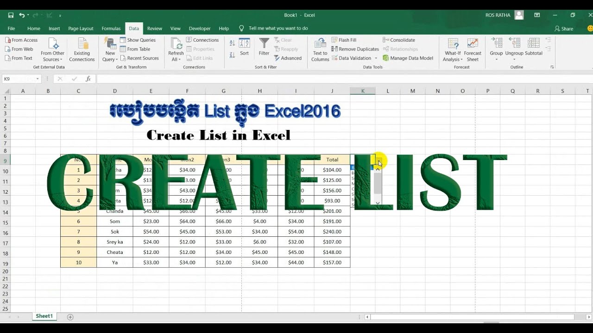Click the Total header cell

(x=332, y=160)
